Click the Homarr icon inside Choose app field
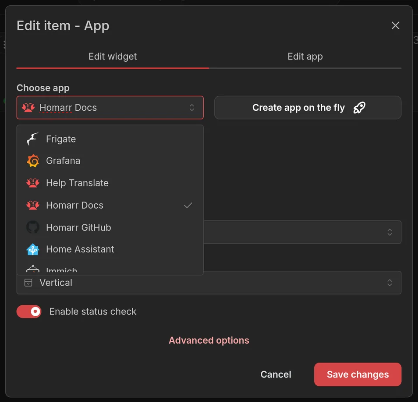This screenshot has height=402, width=418. pos(28,108)
